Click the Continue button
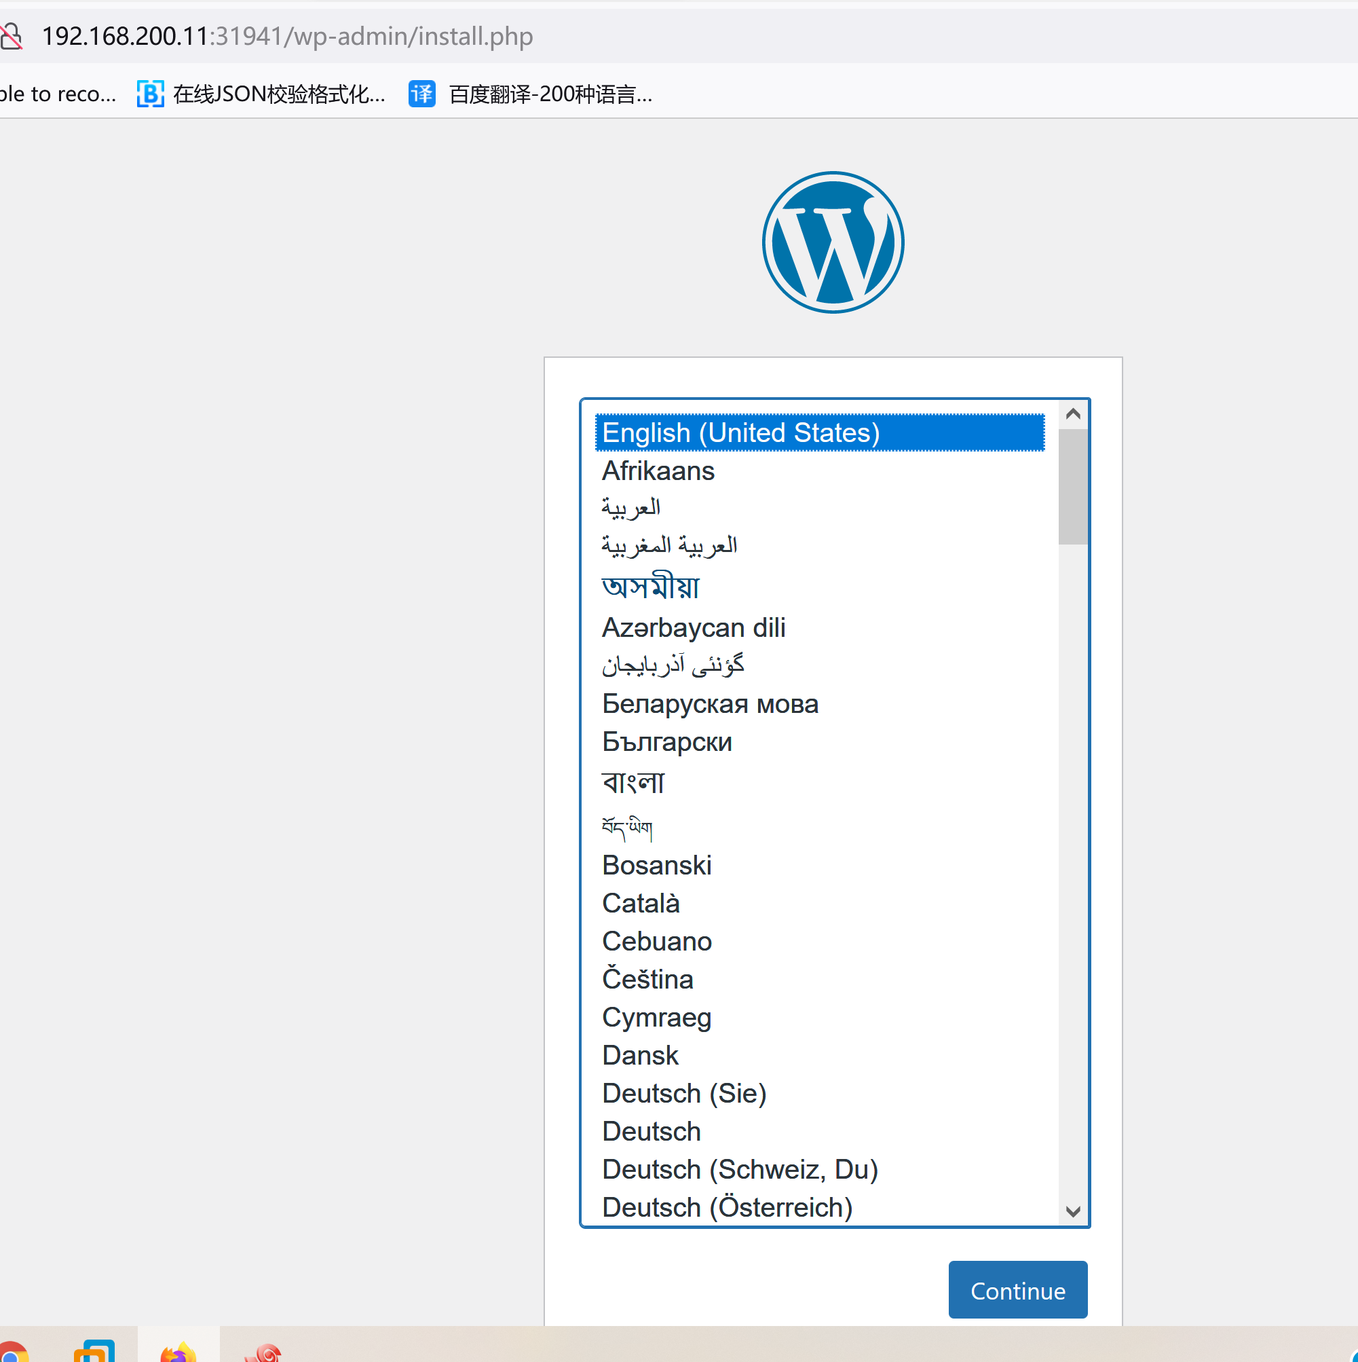The image size is (1358, 1362). [1017, 1290]
